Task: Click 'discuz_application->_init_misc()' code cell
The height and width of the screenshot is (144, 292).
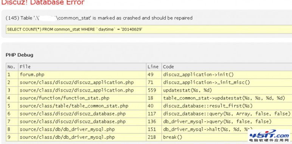Action: pos(227,82)
